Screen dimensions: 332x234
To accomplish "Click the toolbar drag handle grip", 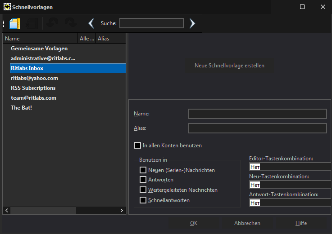I will pyautogui.click(x=4, y=23).
